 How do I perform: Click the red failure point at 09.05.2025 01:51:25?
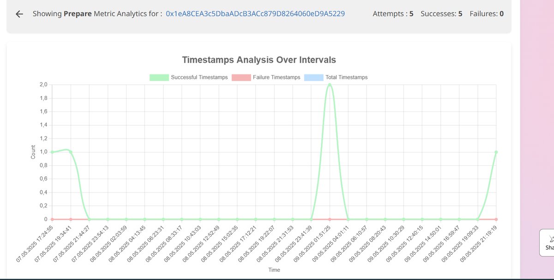[x=330, y=219]
